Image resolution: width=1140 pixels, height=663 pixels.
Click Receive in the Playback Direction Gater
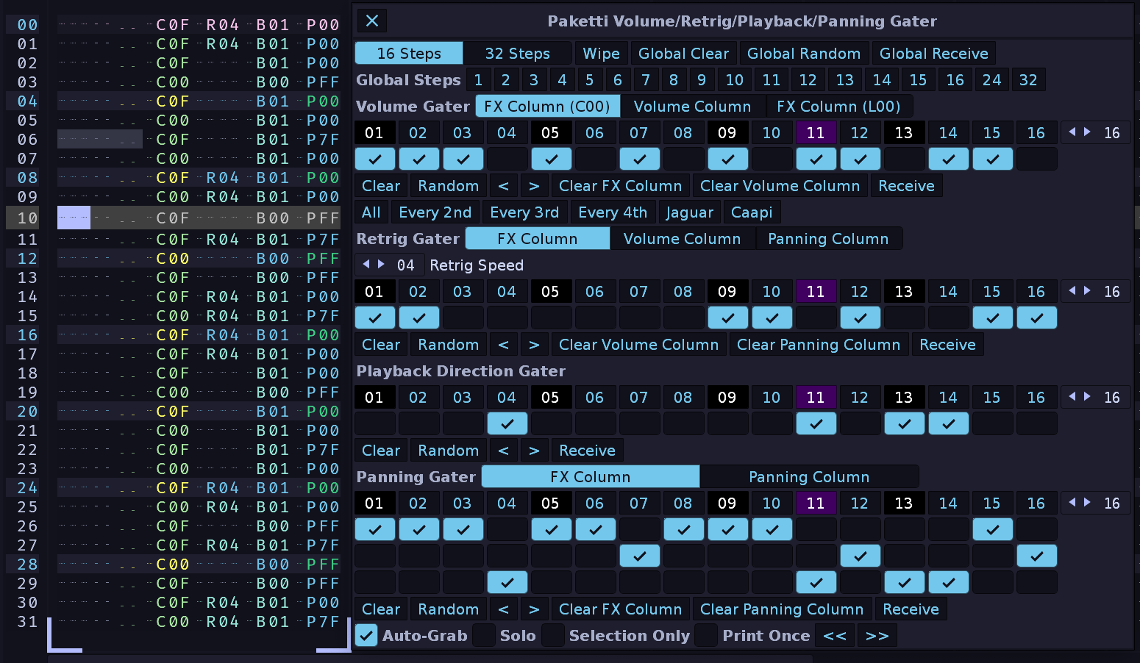tap(588, 451)
